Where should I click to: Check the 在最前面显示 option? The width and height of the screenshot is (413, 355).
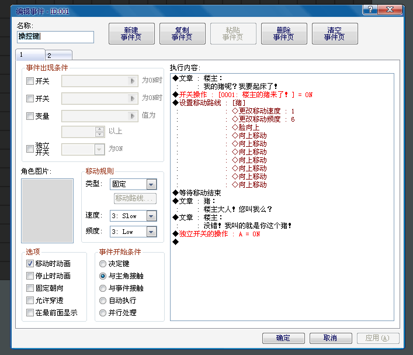30,312
